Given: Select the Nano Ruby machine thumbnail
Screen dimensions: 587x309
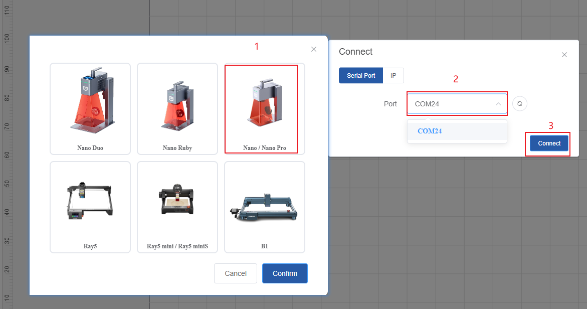Looking at the screenshot, I should point(177,108).
